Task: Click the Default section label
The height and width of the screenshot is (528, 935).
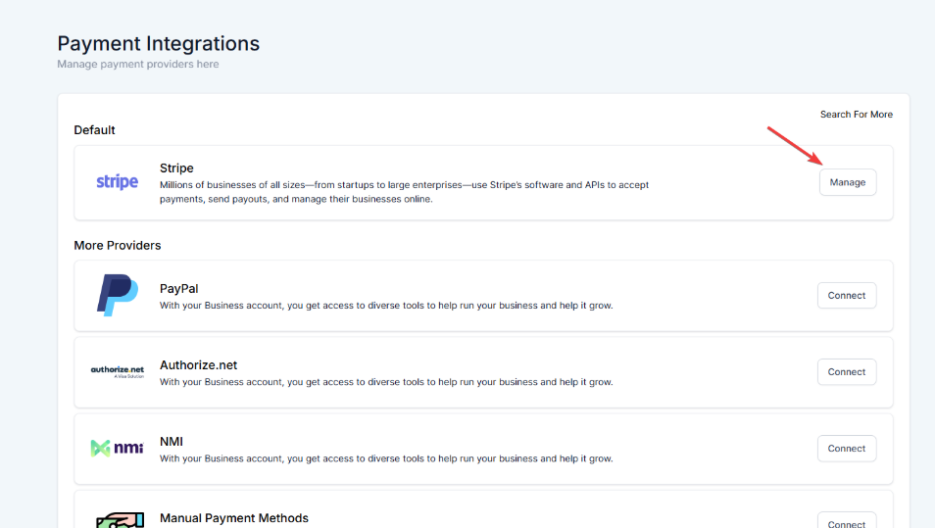Action: point(94,130)
